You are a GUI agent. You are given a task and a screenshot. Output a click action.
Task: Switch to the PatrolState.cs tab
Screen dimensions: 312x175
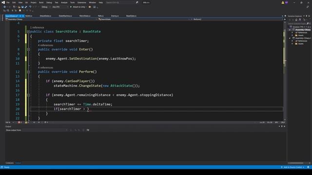(85, 16)
